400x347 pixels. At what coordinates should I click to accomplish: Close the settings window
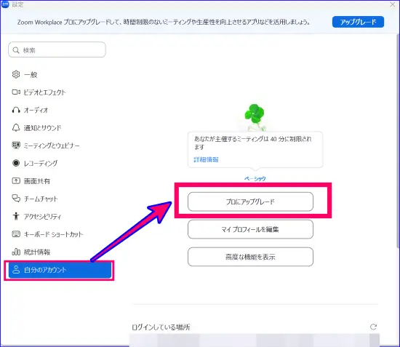click(x=393, y=4)
